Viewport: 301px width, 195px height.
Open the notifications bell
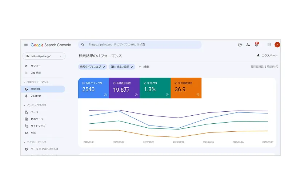coord(256,45)
